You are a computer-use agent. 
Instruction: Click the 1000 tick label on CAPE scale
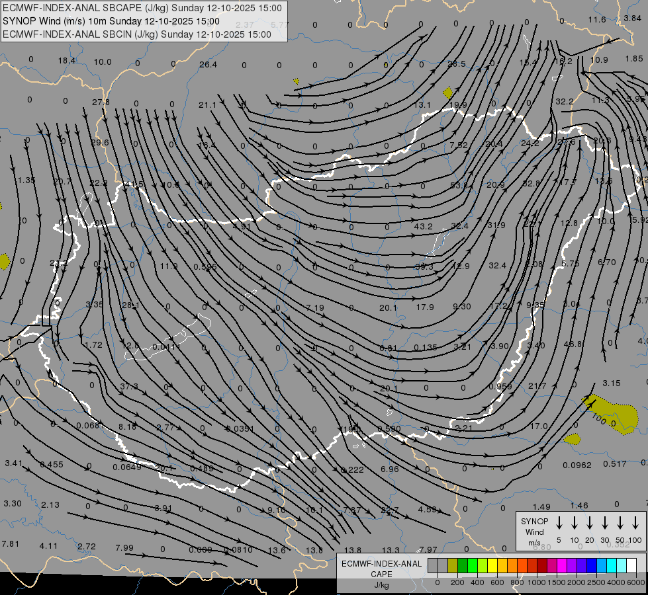tap(536, 582)
